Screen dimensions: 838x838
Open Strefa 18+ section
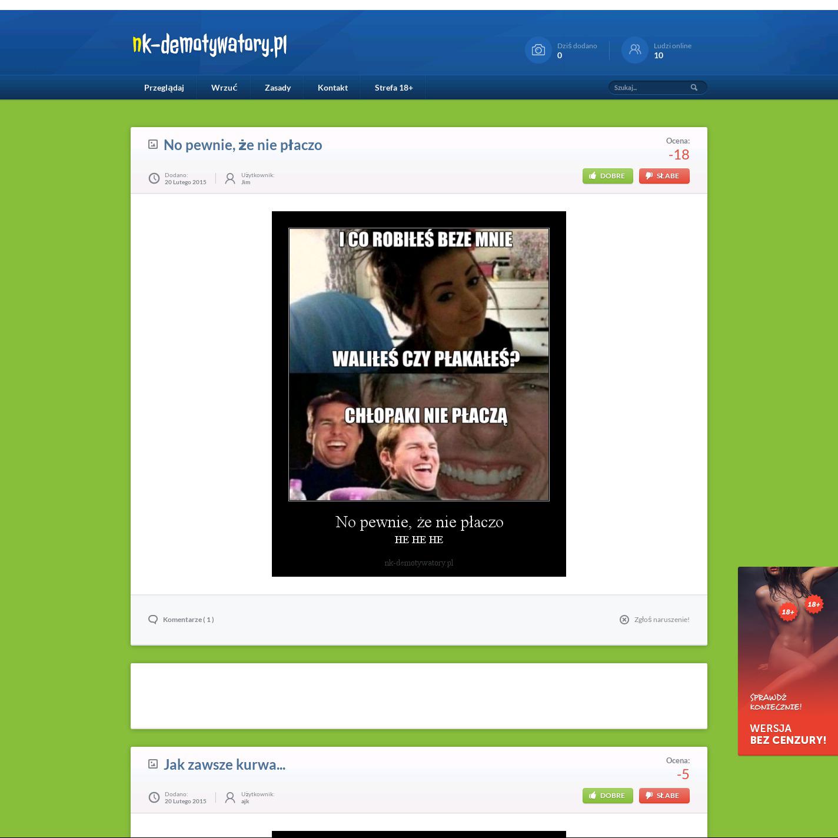(x=394, y=88)
